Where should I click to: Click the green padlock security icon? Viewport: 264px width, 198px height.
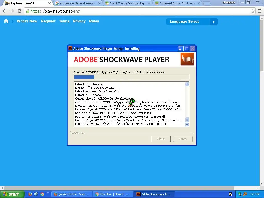(28, 11)
